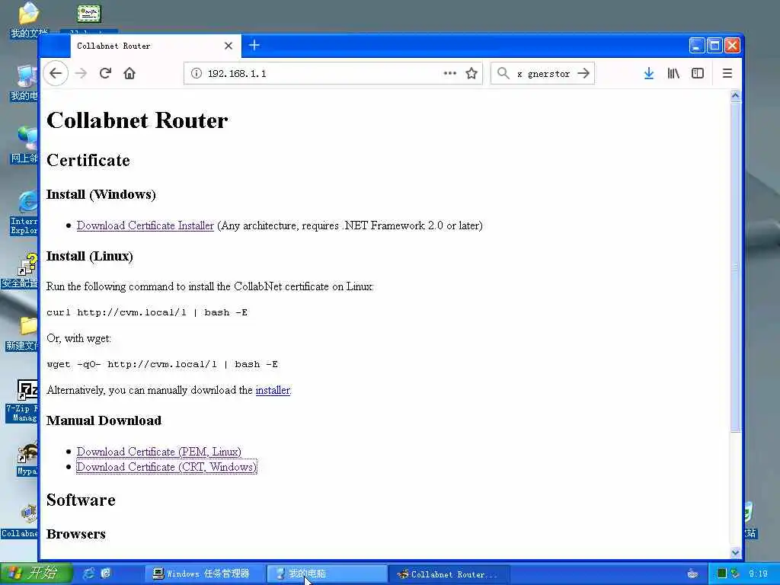Click the vertical scrollbar thumb
Image resolution: width=780 pixels, height=585 pixels.
(735, 267)
